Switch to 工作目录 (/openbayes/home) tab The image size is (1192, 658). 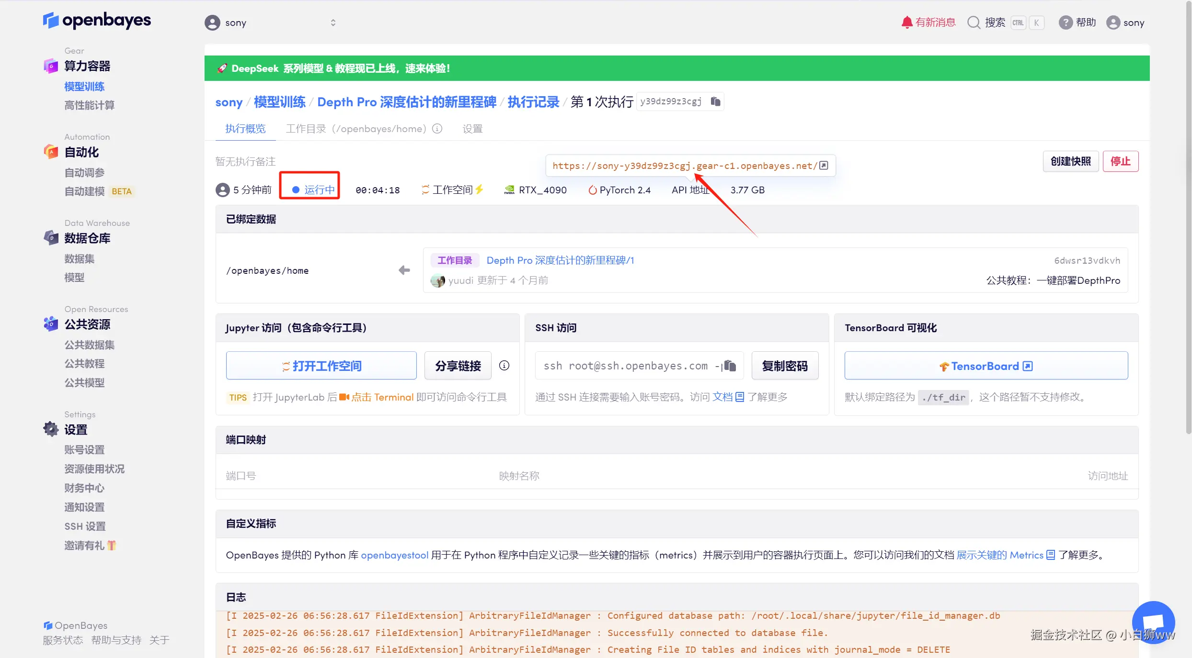point(355,129)
